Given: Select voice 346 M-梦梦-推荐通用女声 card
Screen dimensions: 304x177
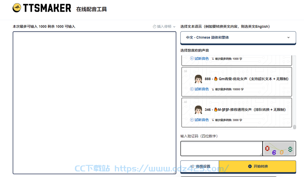Looking at the screenshot, I should click(237, 113).
